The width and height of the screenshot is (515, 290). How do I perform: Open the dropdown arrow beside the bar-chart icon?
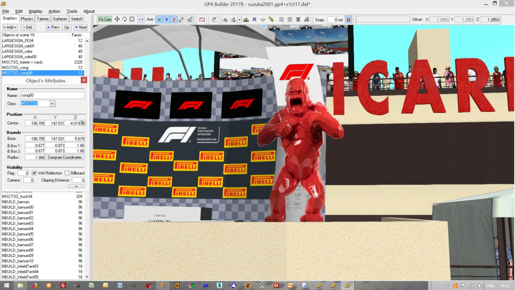240,19
